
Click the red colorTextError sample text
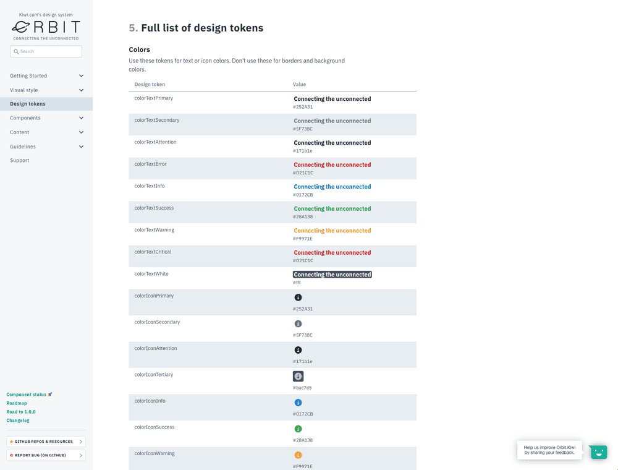[332, 164]
